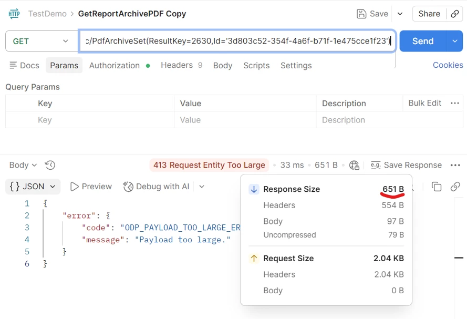Open the response pane more actions ellipsis
The image size is (467, 319).
pyautogui.click(x=455, y=165)
